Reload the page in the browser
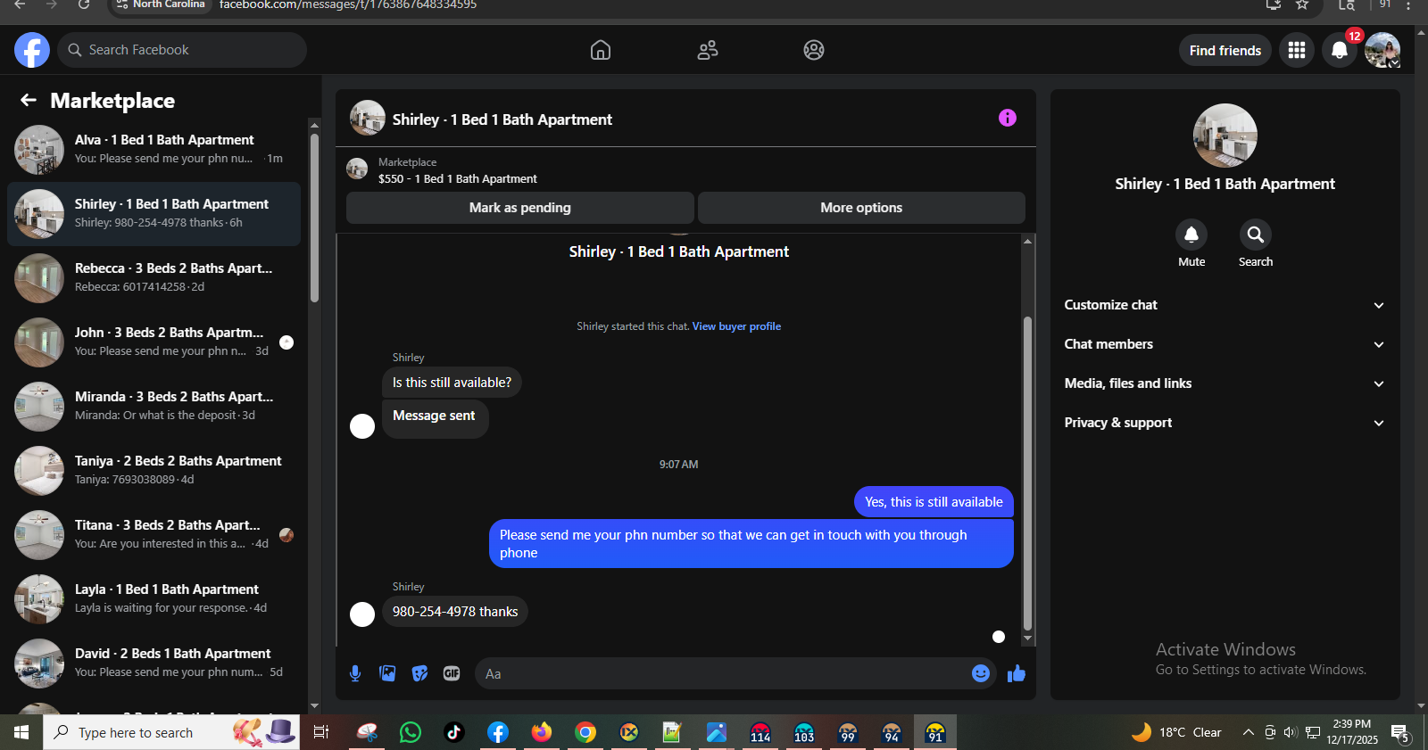 (84, 4)
